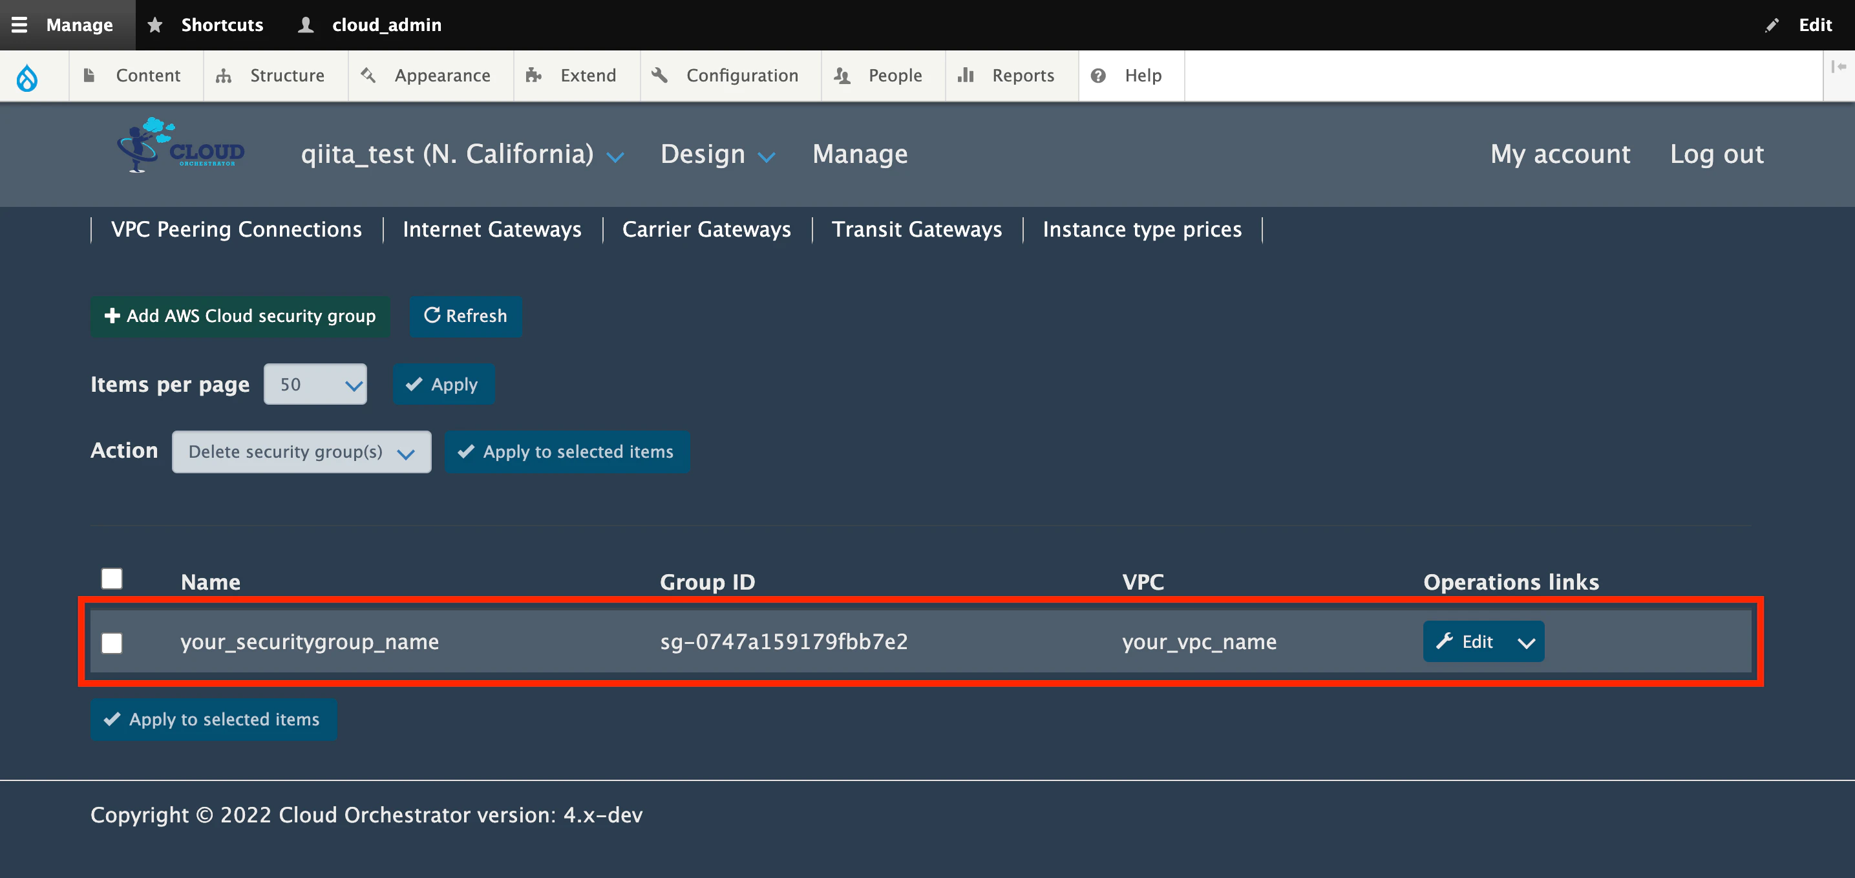Open the Help admin menu

[1130, 76]
